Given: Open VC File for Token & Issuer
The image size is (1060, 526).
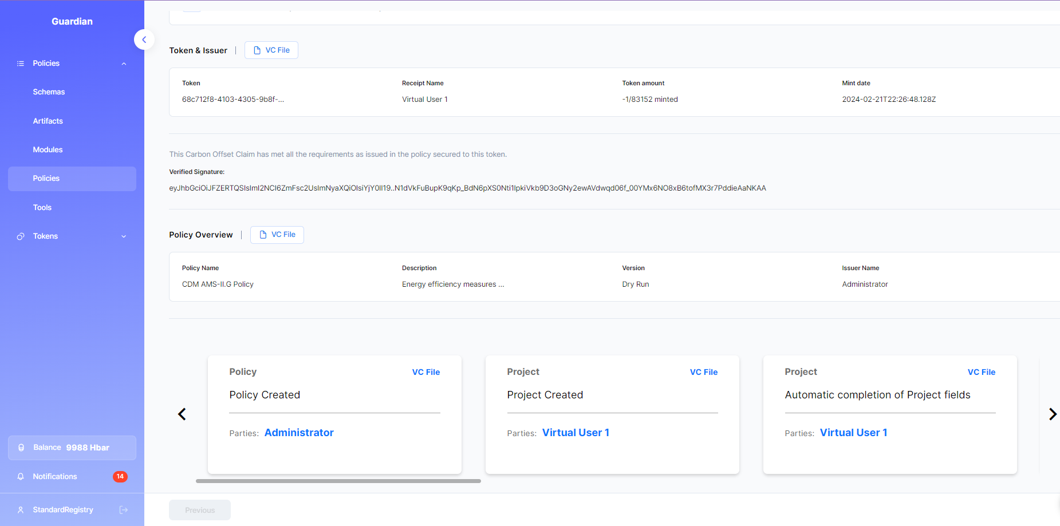Looking at the screenshot, I should coord(271,50).
